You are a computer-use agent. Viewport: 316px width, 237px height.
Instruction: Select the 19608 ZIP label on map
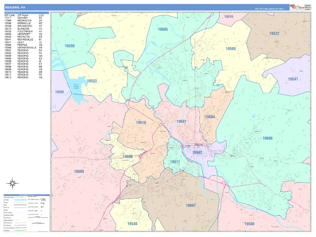pyautogui.click(x=79, y=171)
